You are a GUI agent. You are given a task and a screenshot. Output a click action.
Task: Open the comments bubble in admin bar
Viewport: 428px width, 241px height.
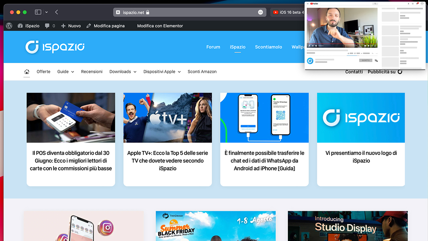[x=50, y=26]
